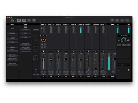This screenshot has height=103, width=138.
Task: Open the Optical Out Format dropdown
Action: (26, 49)
